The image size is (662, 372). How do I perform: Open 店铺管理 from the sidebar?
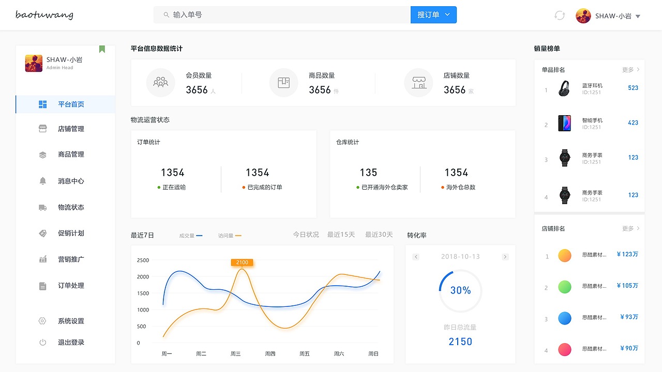(71, 129)
